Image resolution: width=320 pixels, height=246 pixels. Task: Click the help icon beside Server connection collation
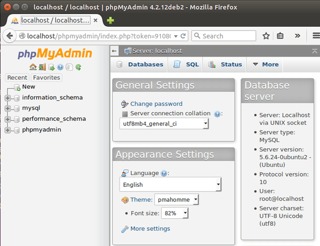point(217,114)
